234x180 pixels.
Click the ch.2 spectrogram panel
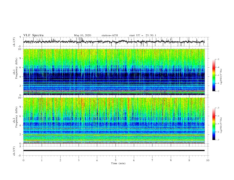(114, 121)
